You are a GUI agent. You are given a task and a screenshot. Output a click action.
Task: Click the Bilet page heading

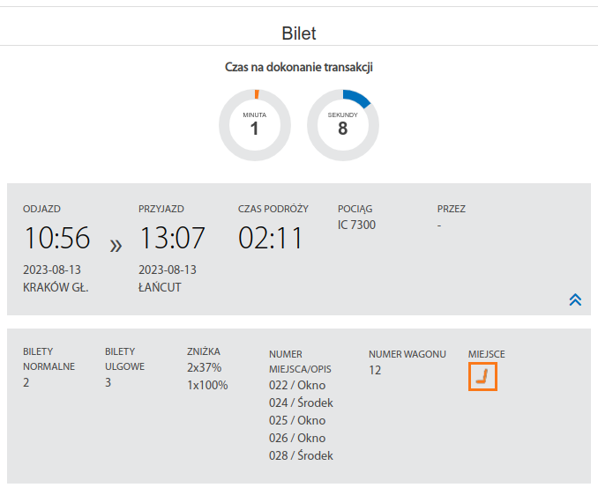click(x=299, y=33)
